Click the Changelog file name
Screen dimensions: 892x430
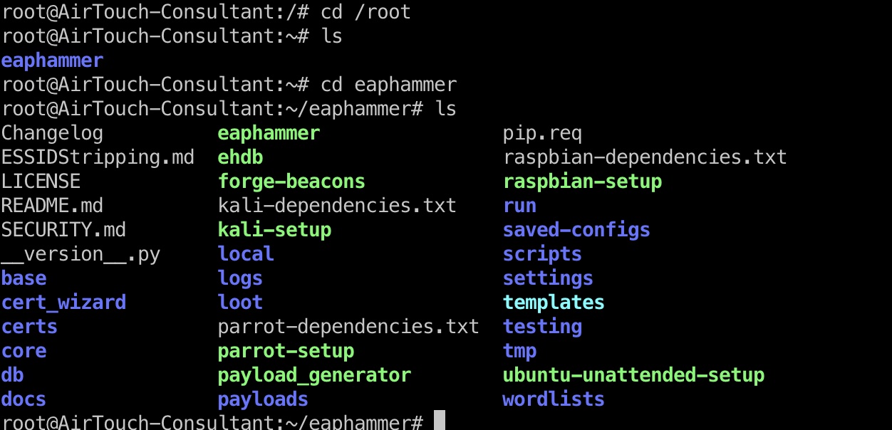click(x=52, y=134)
